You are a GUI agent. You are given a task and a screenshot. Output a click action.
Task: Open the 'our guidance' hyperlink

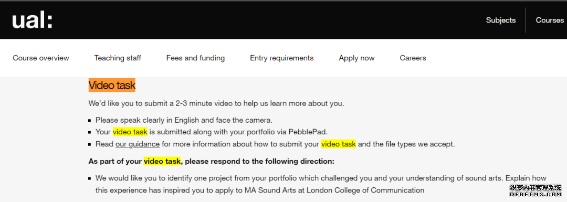coord(138,144)
